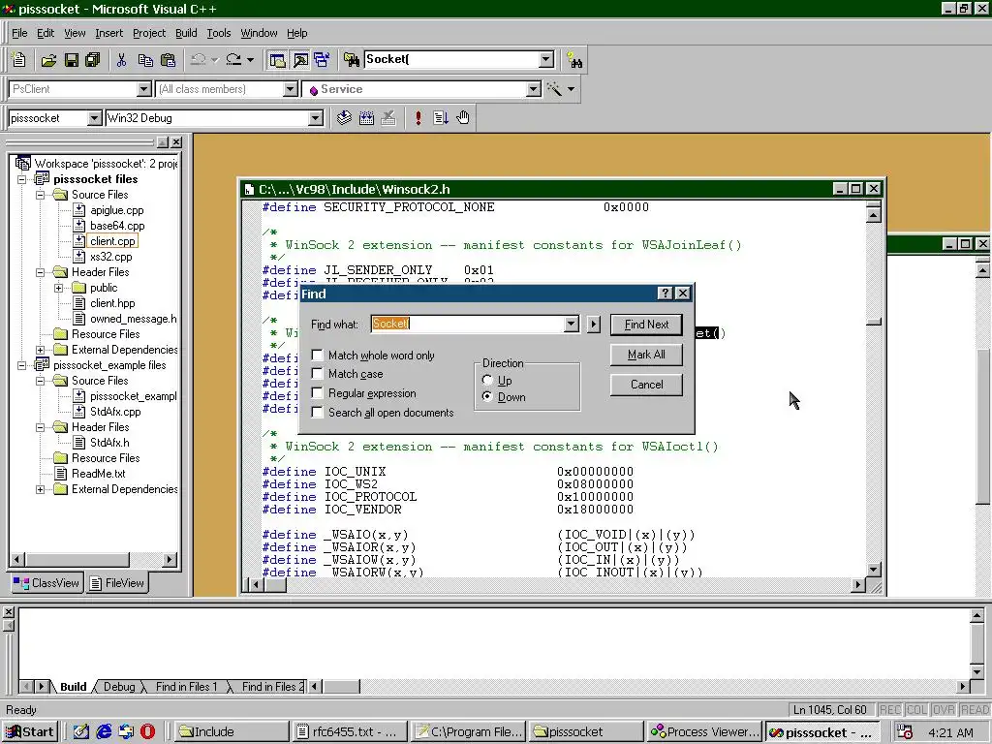The width and height of the screenshot is (992, 744).
Task: Open the WizardBar actions dropdown arrow
Action: click(571, 89)
